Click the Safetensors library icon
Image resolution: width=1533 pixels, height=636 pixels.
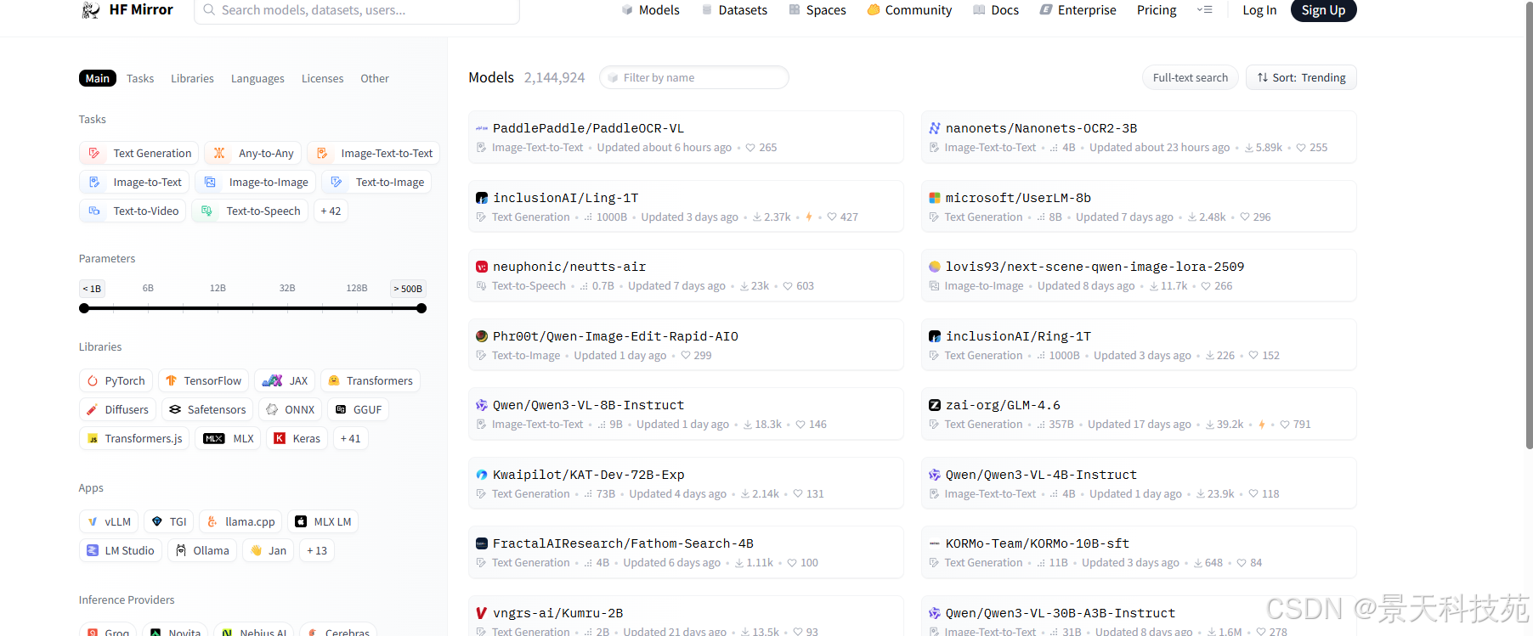click(175, 410)
